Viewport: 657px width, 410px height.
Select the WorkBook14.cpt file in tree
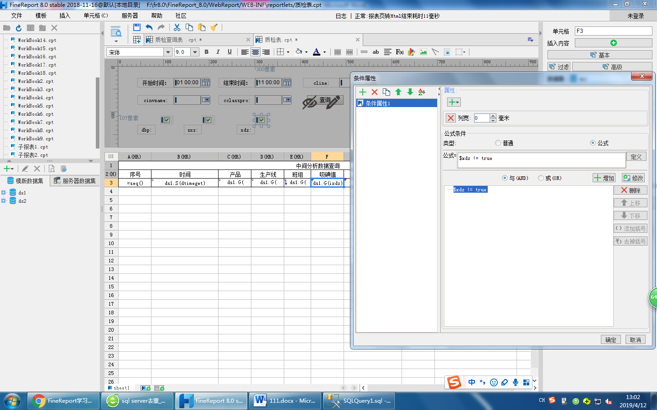37,40
